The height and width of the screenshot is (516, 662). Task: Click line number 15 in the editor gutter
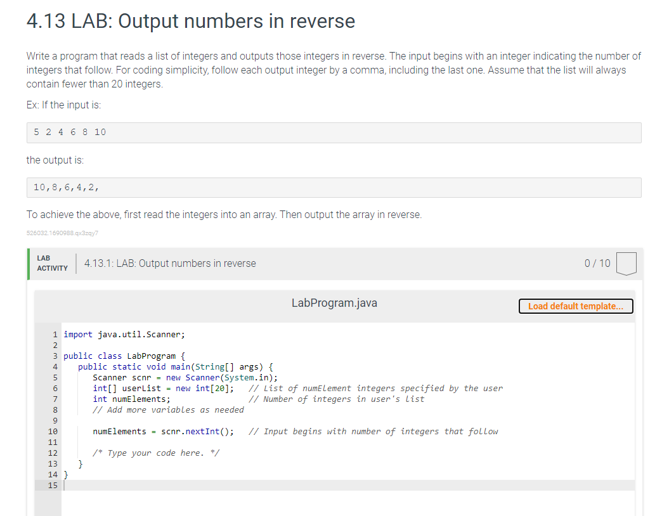coord(53,485)
